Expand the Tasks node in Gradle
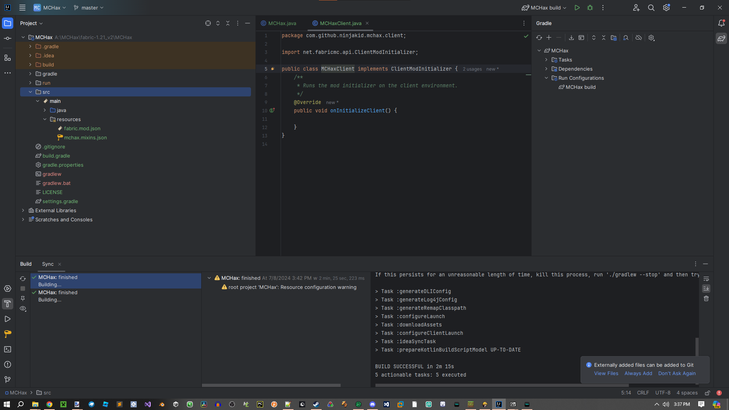 click(x=546, y=60)
